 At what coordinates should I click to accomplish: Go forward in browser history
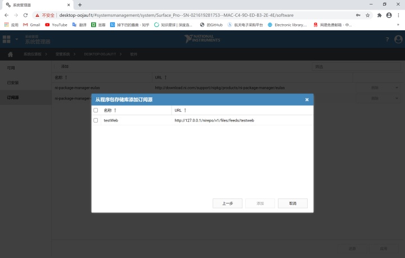[16, 15]
